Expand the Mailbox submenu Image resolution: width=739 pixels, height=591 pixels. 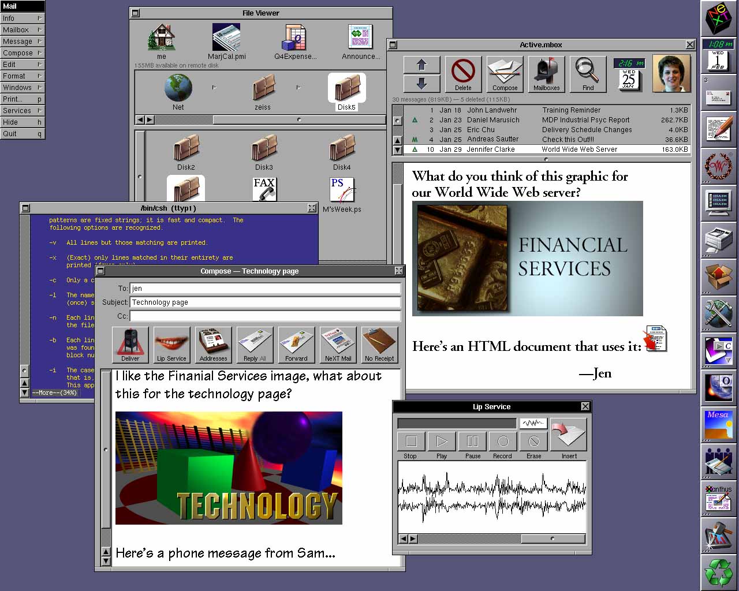click(x=23, y=29)
